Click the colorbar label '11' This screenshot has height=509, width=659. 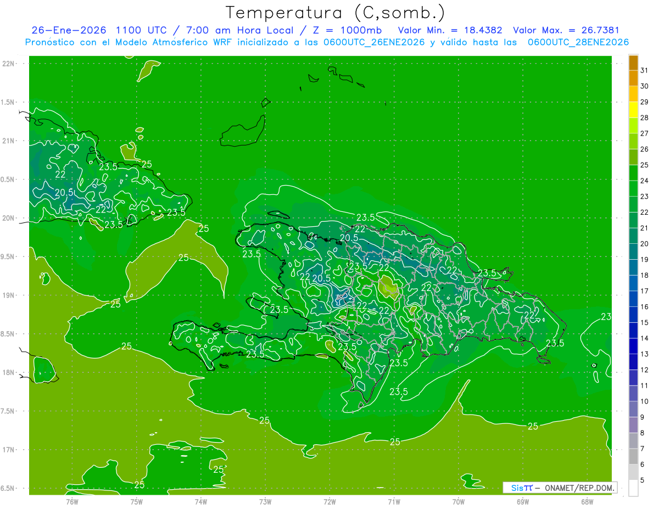tap(645, 386)
